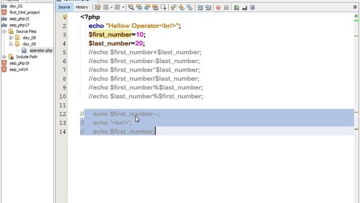Click commented line '//echo $first_number+$last_number;'
Screen dimensions: 360x203
[145, 52]
